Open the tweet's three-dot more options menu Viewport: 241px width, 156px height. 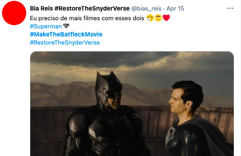pyautogui.click(x=230, y=9)
